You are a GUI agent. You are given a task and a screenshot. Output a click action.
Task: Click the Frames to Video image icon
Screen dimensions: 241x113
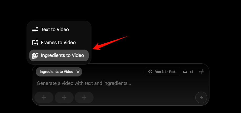coord(35,43)
